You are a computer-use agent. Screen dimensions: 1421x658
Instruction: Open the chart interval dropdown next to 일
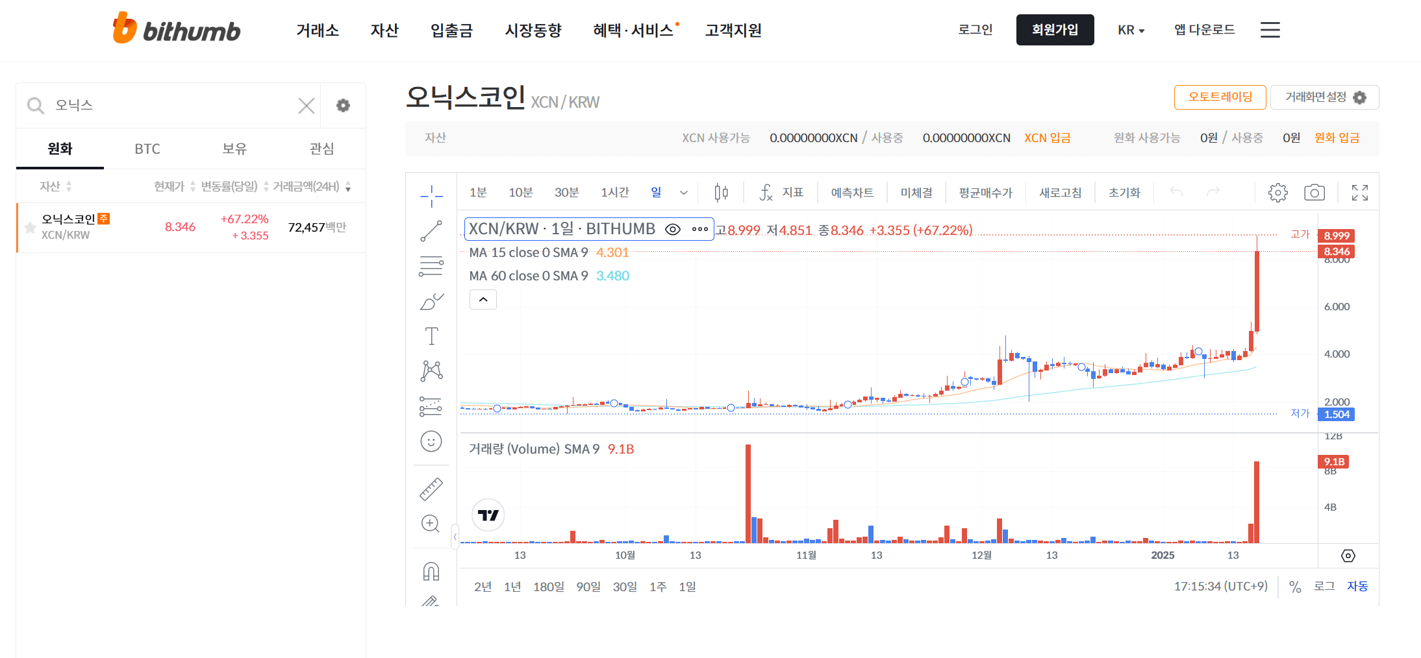tap(684, 192)
